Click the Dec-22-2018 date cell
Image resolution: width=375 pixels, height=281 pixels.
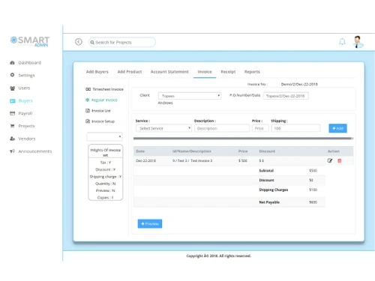point(145,160)
